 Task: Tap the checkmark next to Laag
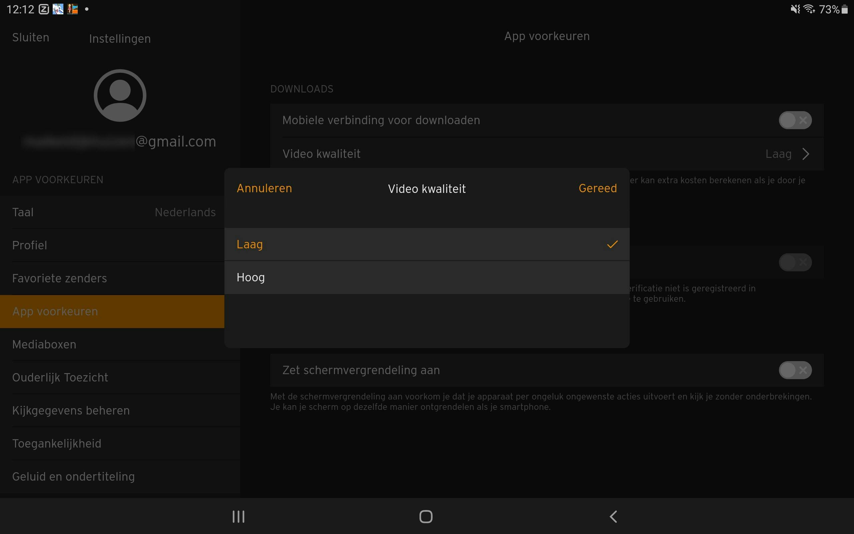click(612, 244)
